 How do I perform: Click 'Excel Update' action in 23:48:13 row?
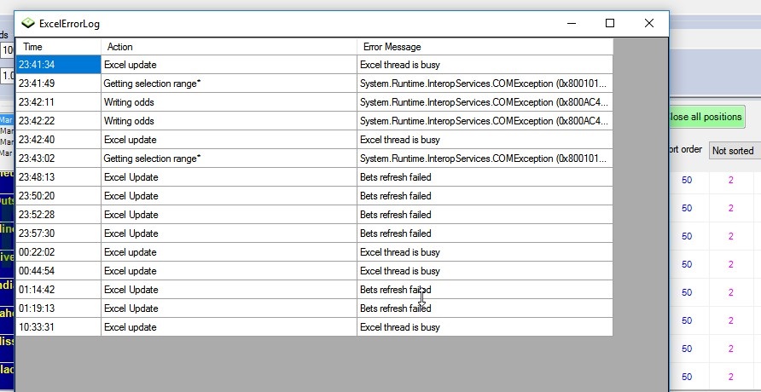tap(131, 177)
